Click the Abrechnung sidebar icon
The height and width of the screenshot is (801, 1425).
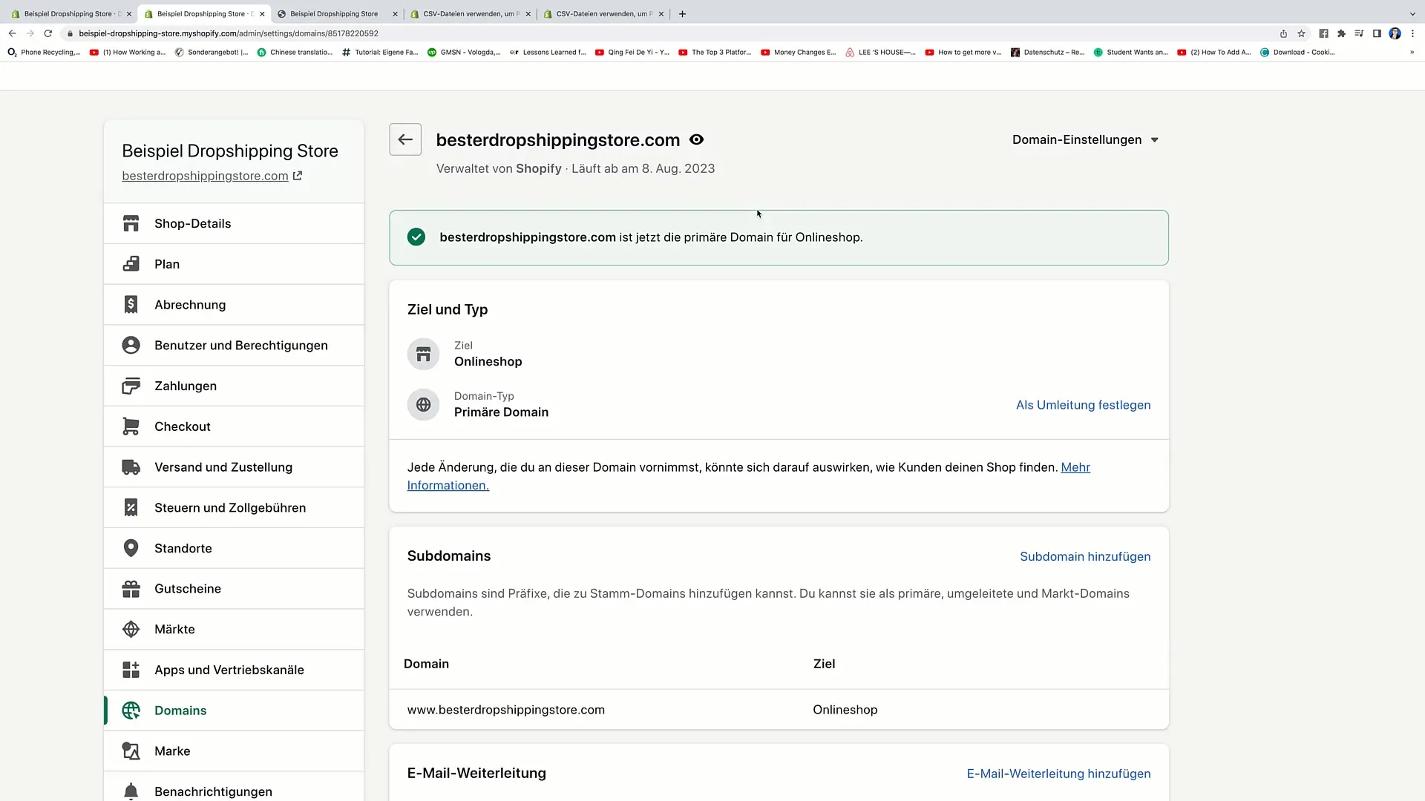click(x=131, y=304)
